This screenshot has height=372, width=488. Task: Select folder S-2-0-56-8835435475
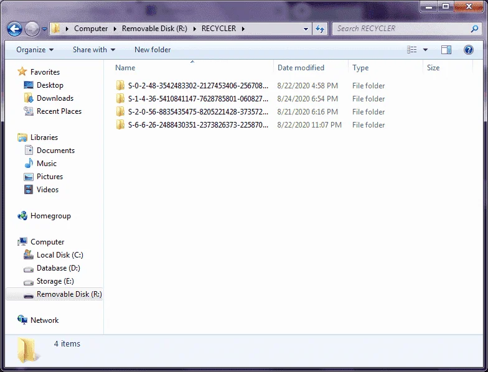tap(198, 112)
